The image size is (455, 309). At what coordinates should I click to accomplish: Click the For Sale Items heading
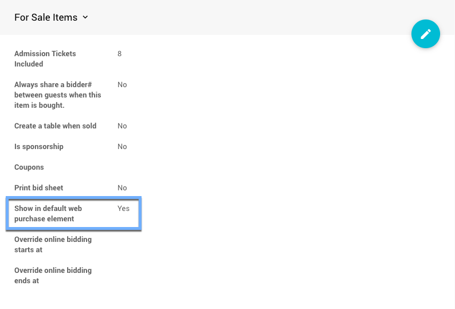[x=46, y=17]
